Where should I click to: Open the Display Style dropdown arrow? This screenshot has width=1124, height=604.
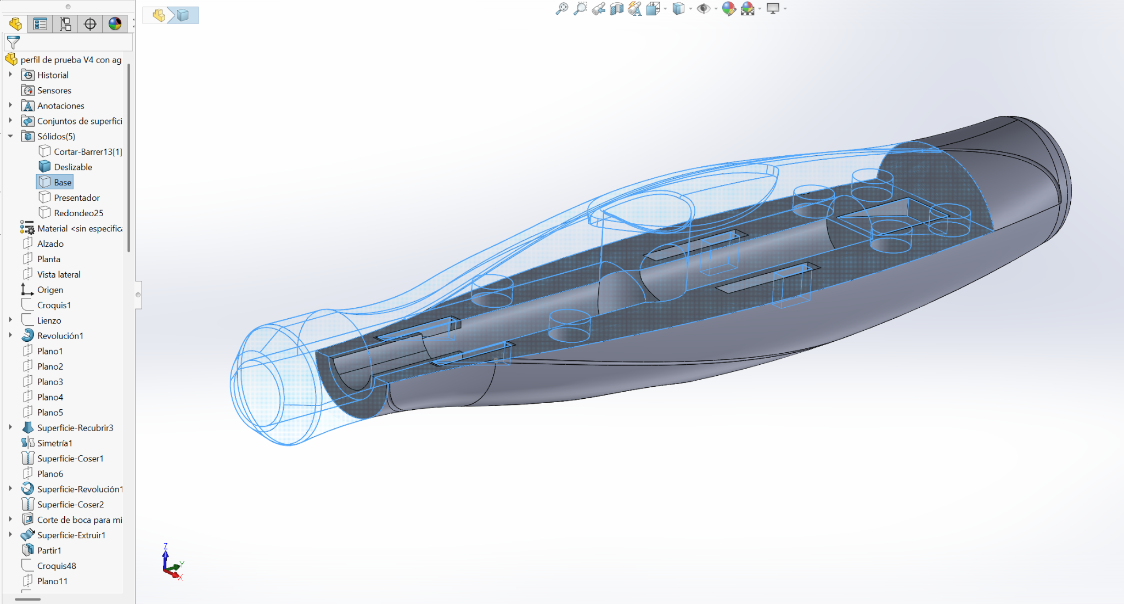coord(690,9)
